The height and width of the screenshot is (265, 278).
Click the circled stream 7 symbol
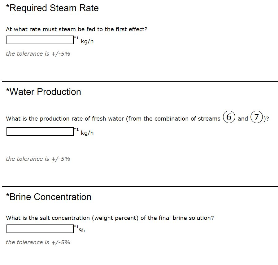tap(256, 118)
